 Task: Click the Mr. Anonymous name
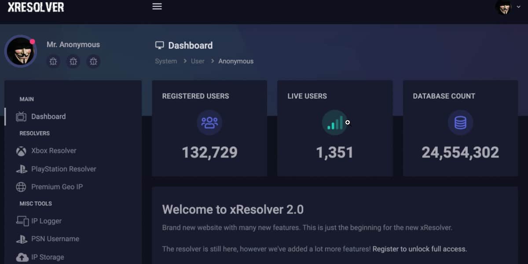73,44
